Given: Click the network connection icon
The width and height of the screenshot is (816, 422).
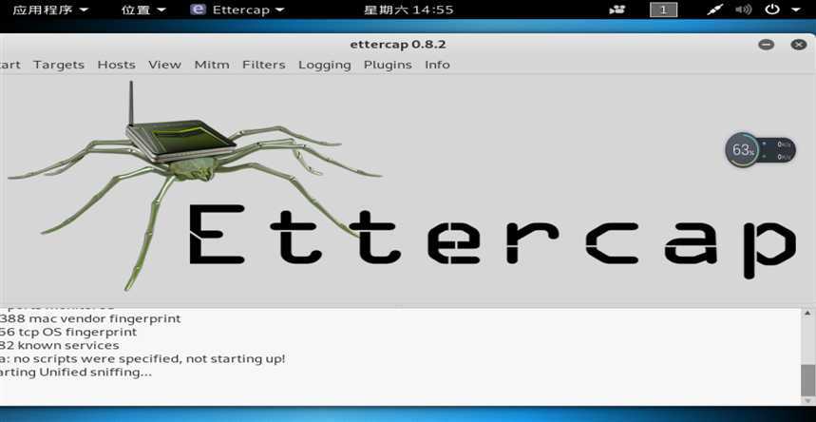Looking at the screenshot, I should [x=715, y=10].
